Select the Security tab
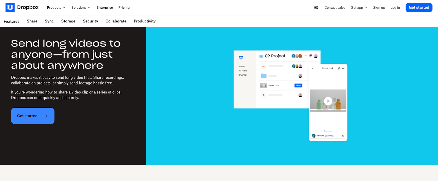438x181 pixels. (90, 21)
